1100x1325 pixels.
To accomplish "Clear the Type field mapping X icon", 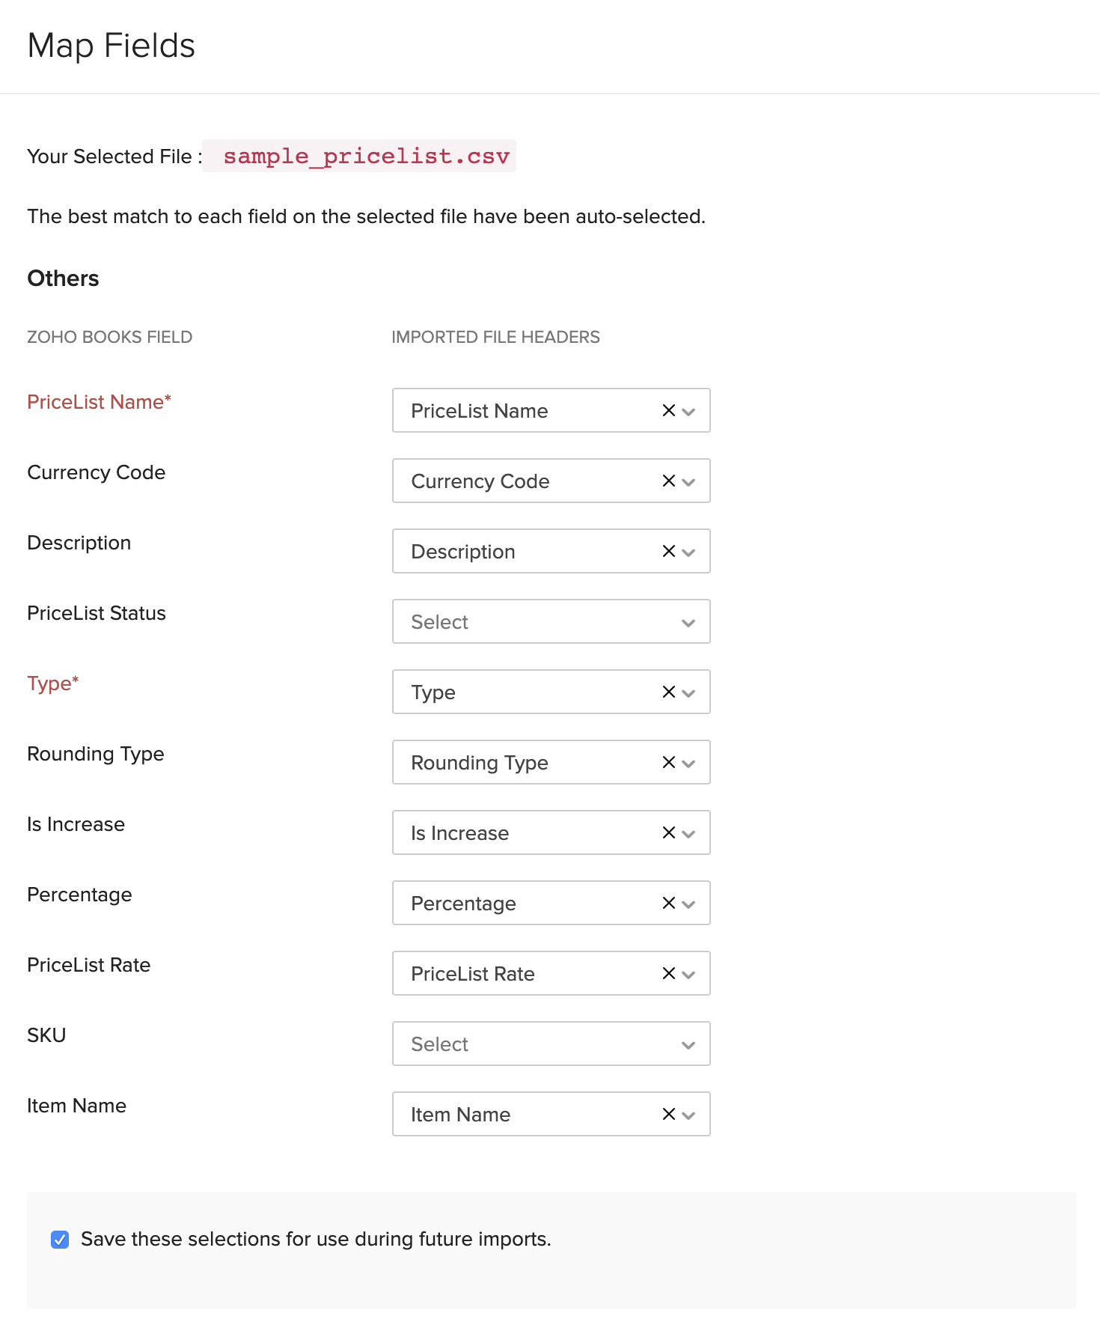I will 669,692.
